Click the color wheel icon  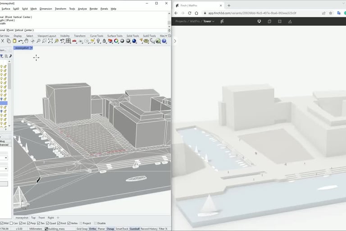click(116, 41)
